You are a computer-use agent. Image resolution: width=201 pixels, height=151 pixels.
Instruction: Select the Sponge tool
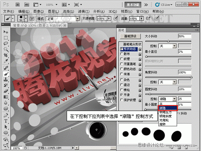[x=6, y=108]
